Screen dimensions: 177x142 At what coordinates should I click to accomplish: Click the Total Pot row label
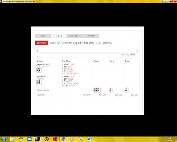tap(40, 95)
